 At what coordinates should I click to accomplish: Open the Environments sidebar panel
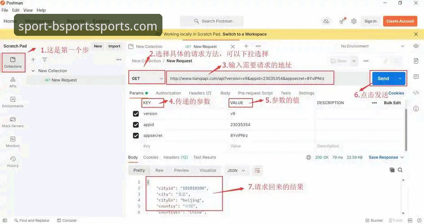13,102
